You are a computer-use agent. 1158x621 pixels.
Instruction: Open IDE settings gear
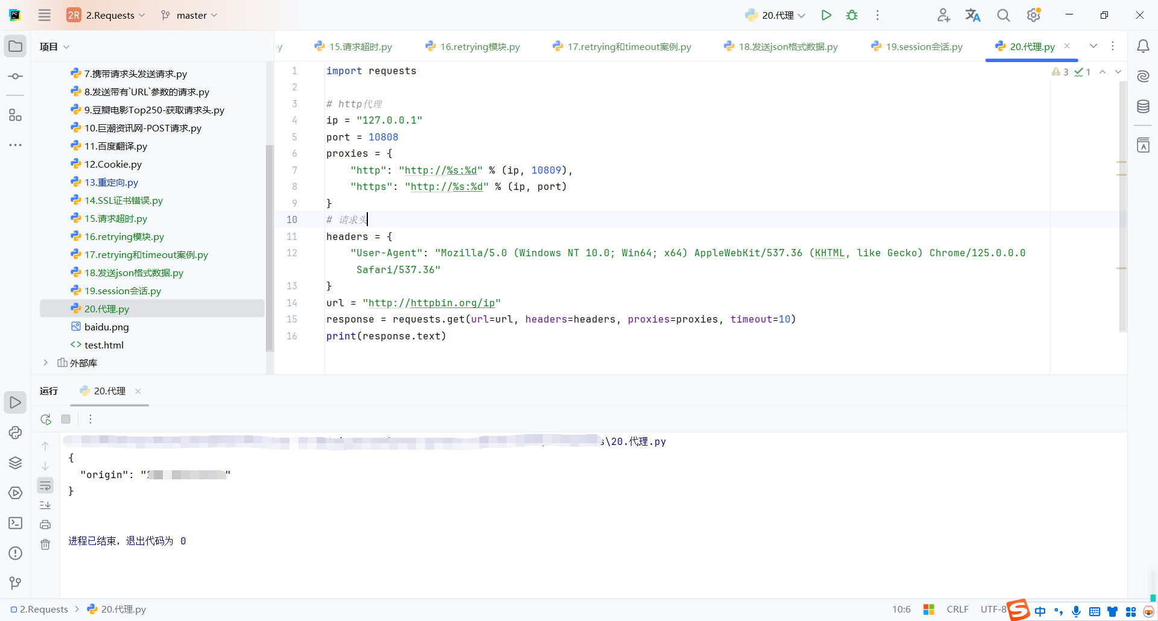(1034, 15)
